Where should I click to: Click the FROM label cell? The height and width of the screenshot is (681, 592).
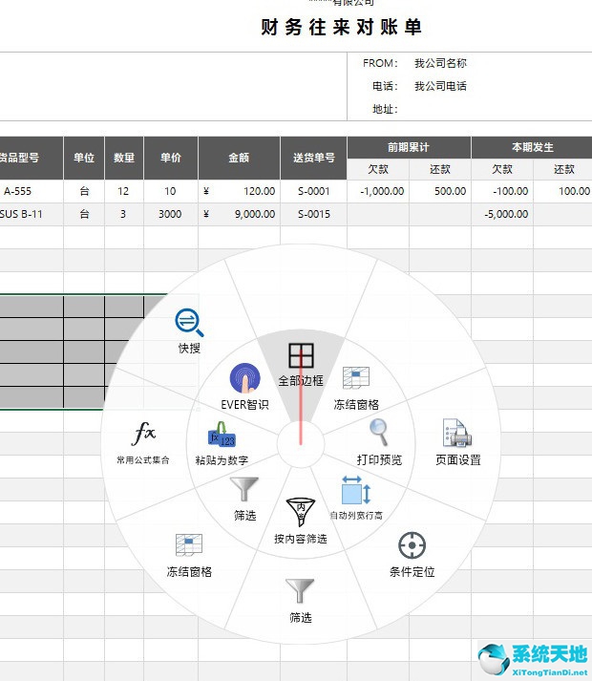coord(380,63)
